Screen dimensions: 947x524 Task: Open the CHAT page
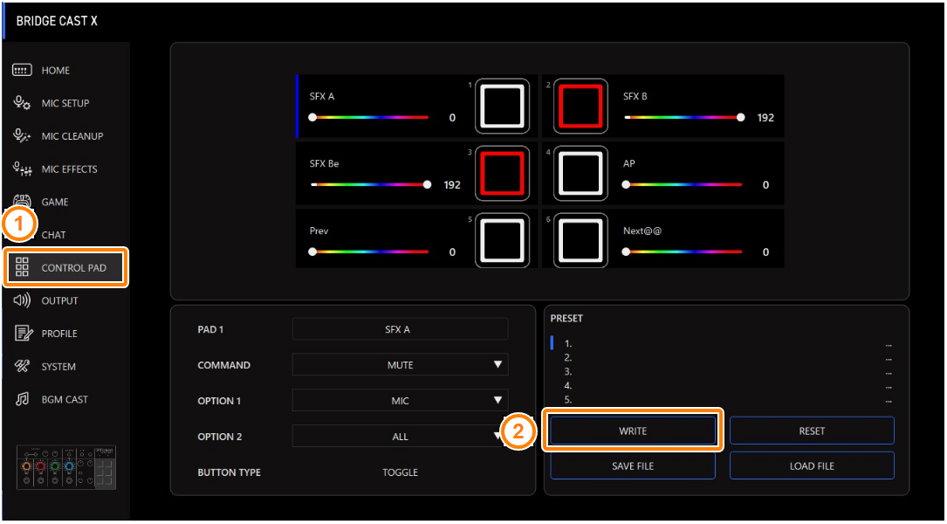pos(54,235)
